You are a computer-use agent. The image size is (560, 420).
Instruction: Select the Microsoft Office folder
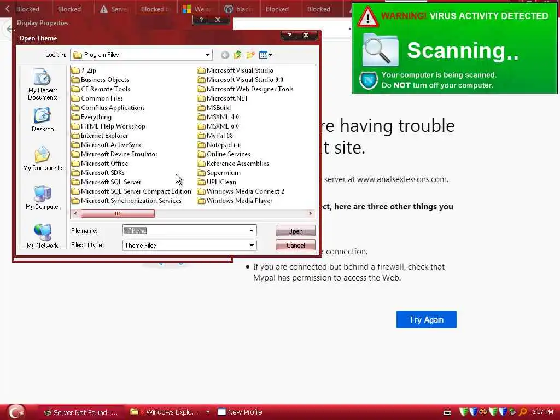(100, 163)
